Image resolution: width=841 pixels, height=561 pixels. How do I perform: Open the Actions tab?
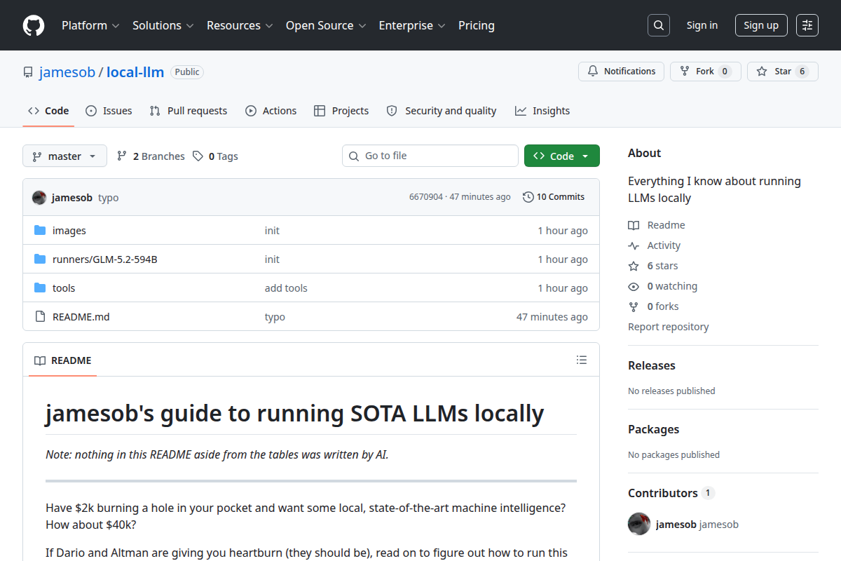[x=271, y=111]
